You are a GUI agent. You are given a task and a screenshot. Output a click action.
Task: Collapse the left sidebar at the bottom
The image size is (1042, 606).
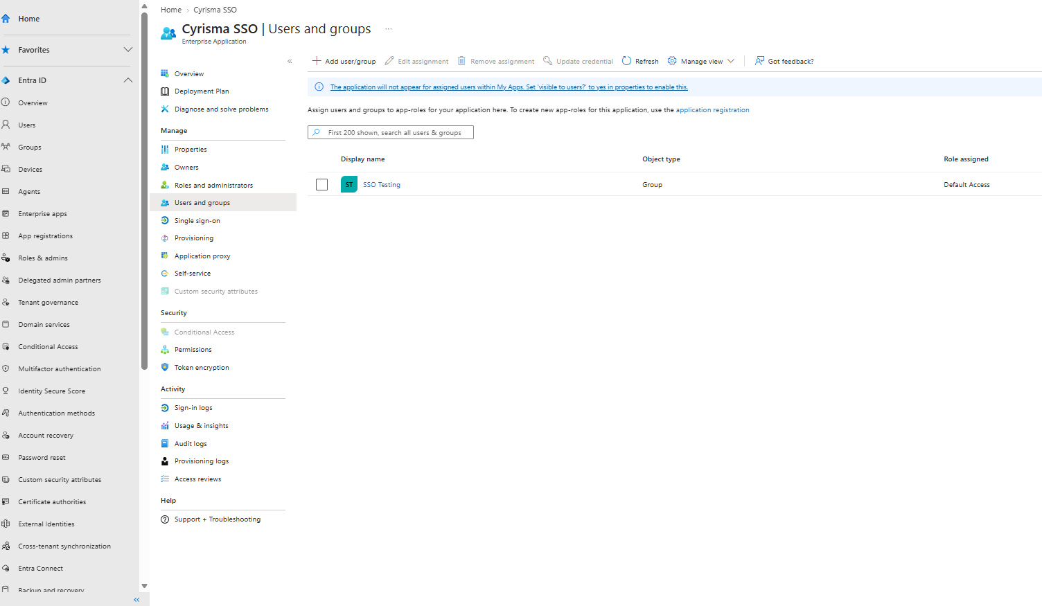tap(136, 600)
